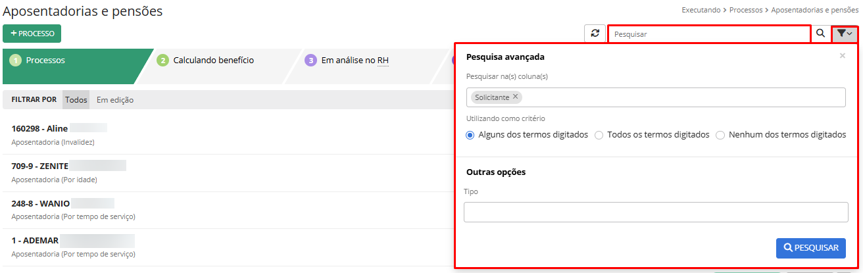The image size is (863, 273).
Task: Go to step 2 Calculando benefício
Action: click(213, 61)
